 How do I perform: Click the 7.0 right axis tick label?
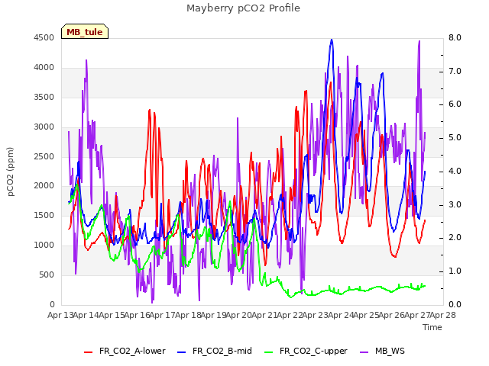pos(455,71)
